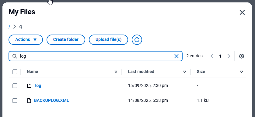This screenshot has height=117, width=255.
Task: Clear the search field with the X icon
Action: click(x=176, y=56)
